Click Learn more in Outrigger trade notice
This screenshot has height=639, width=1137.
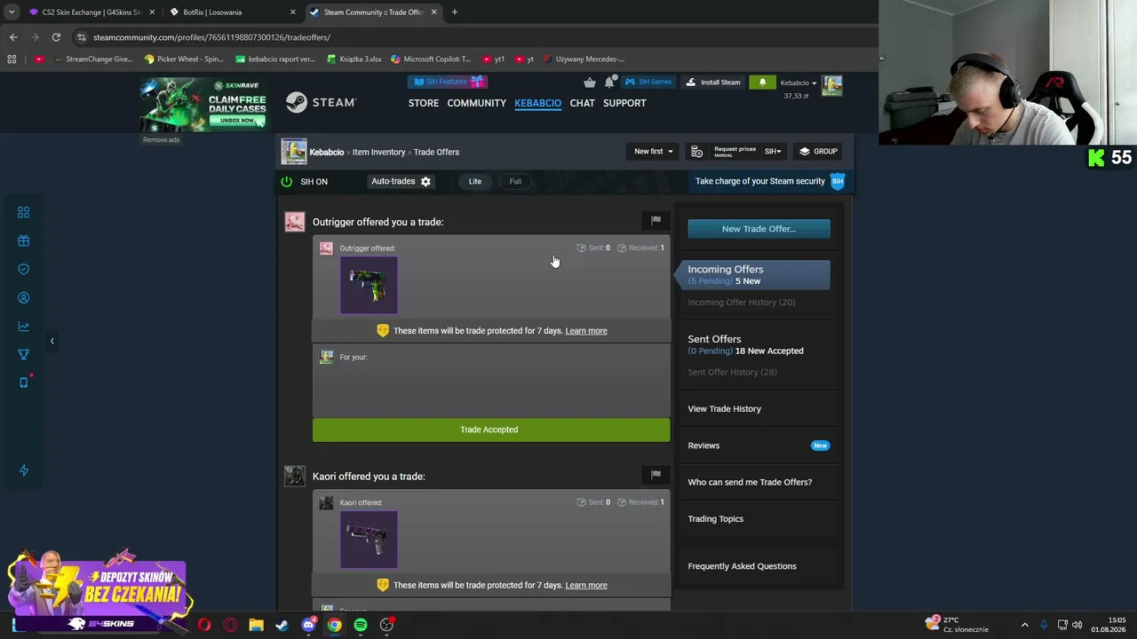click(x=586, y=331)
